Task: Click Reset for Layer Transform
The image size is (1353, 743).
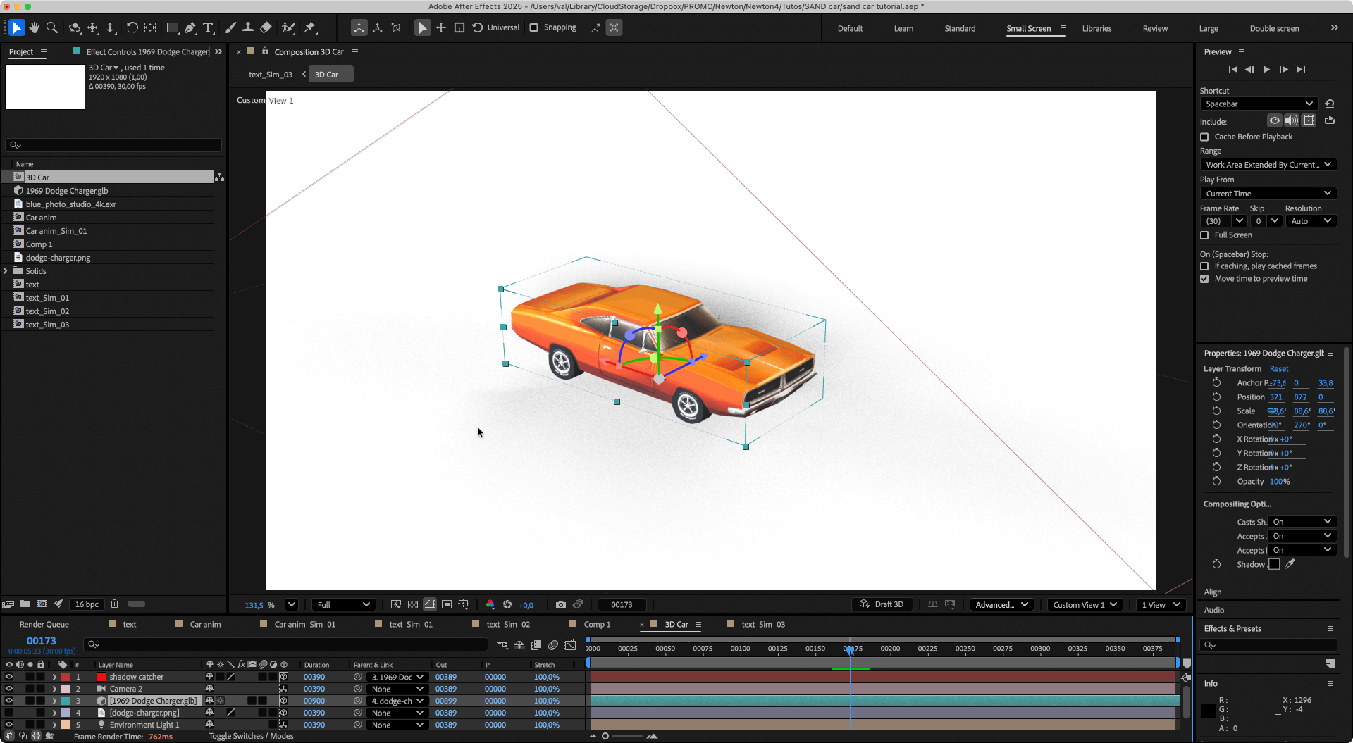Action: pos(1278,368)
